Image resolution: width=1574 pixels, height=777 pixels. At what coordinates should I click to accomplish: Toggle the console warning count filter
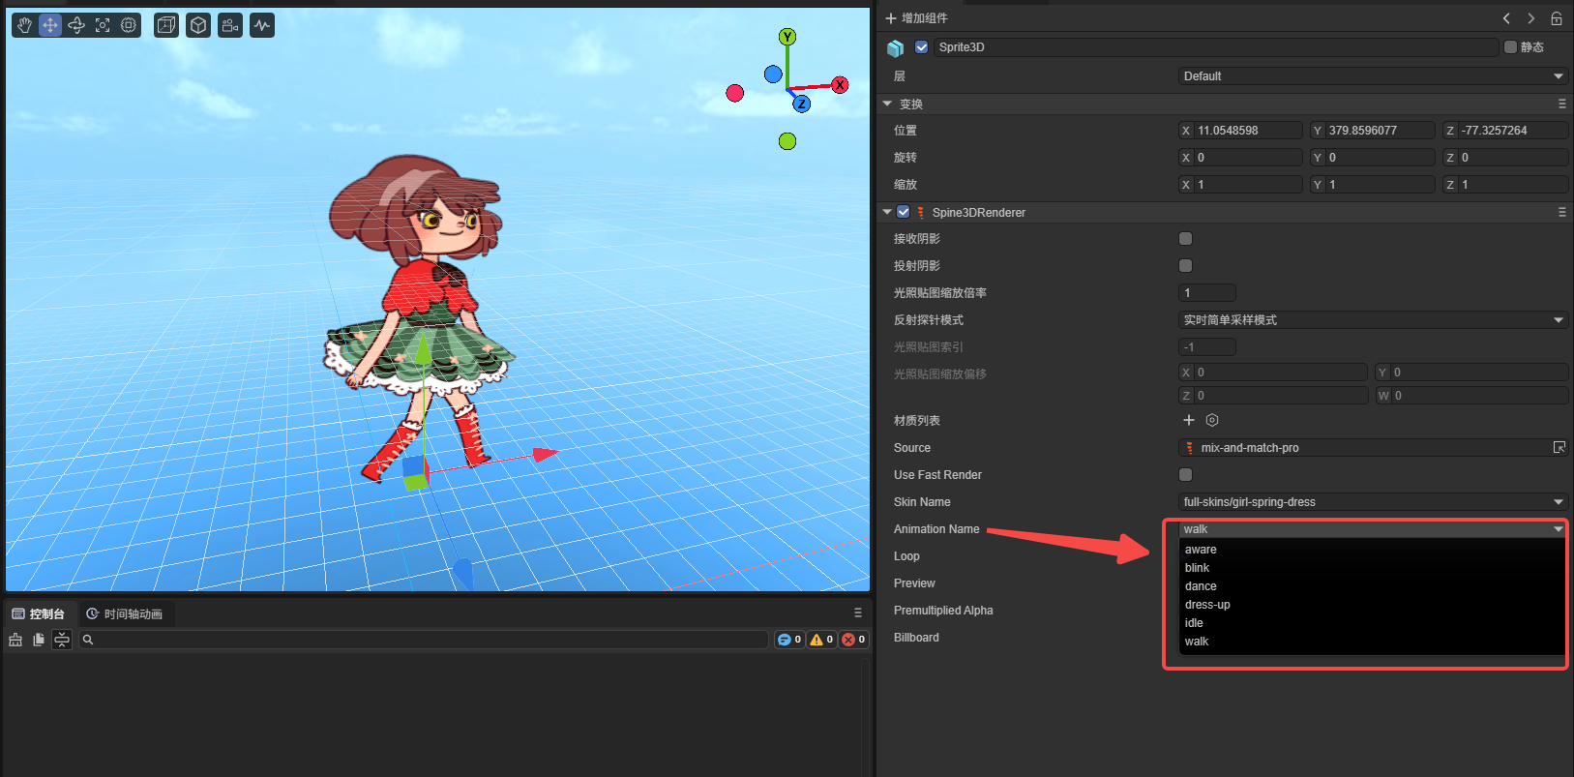(x=821, y=640)
